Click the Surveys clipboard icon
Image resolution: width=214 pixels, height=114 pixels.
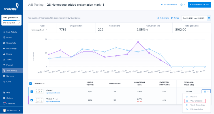4,76
